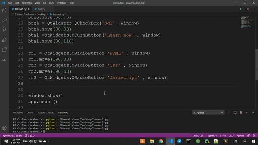This screenshot has height=145, width=258.
Task: Open Windows search from taskbar
Action: tap(245, 141)
